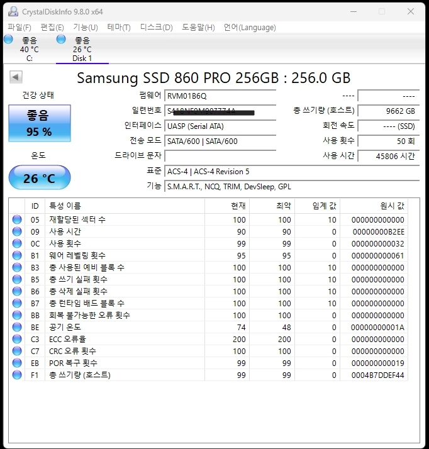Screen dimensions: 429x449
Task: Click status orb of B3 총 사용된 예비 블록 수
Action: click(17, 267)
